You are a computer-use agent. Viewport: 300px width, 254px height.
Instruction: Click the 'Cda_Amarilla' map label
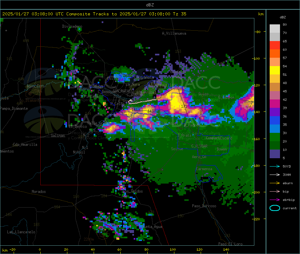click(x=25, y=145)
